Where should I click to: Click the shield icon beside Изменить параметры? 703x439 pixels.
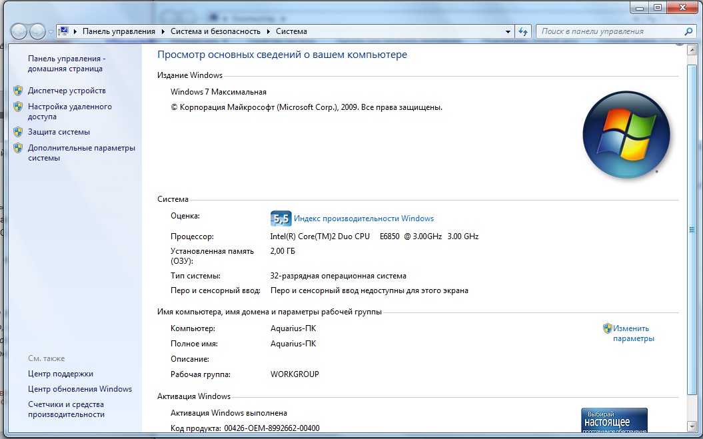pos(607,328)
